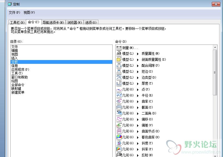Switch to the 浏览器(W) tab
The height and width of the screenshot is (157, 223).
click(74, 22)
